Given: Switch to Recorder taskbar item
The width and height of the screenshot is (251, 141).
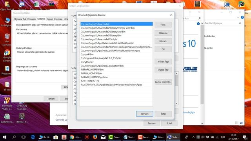Looking at the screenshot, I should pos(144,137).
